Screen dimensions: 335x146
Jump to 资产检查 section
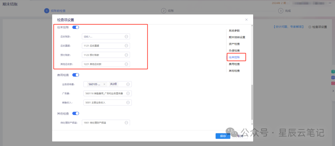coord(234,44)
